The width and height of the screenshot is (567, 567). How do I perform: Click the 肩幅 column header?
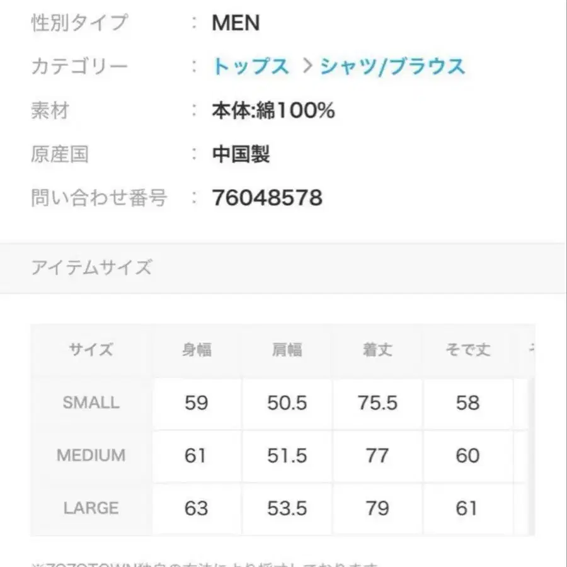(287, 350)
